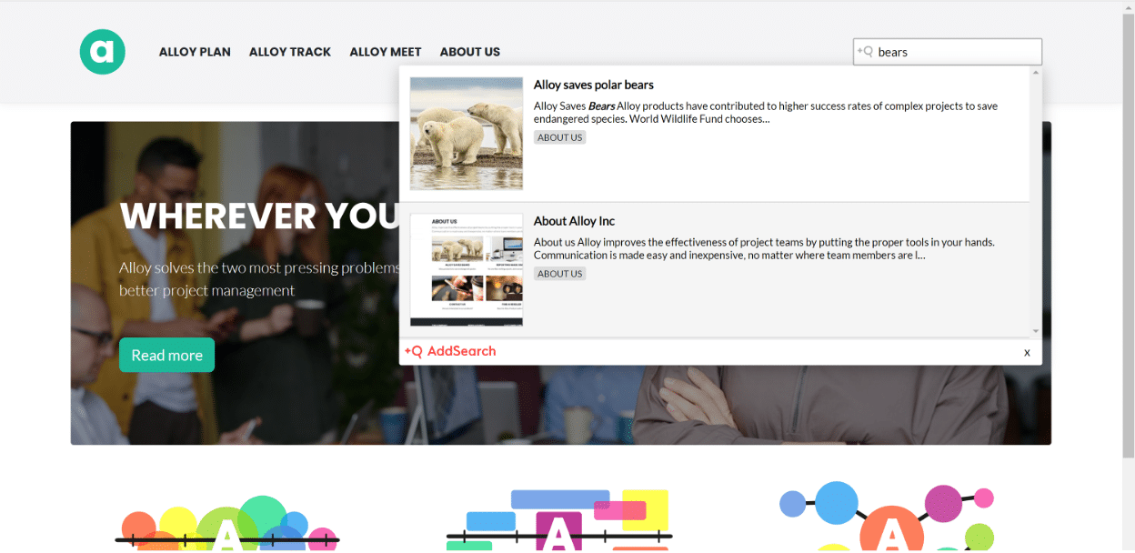Focus the search field containing "bears"
This screenshot has width=1135, height=553.
coord(955,52)
